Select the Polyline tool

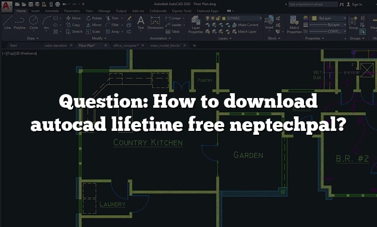tap(19, 23)
